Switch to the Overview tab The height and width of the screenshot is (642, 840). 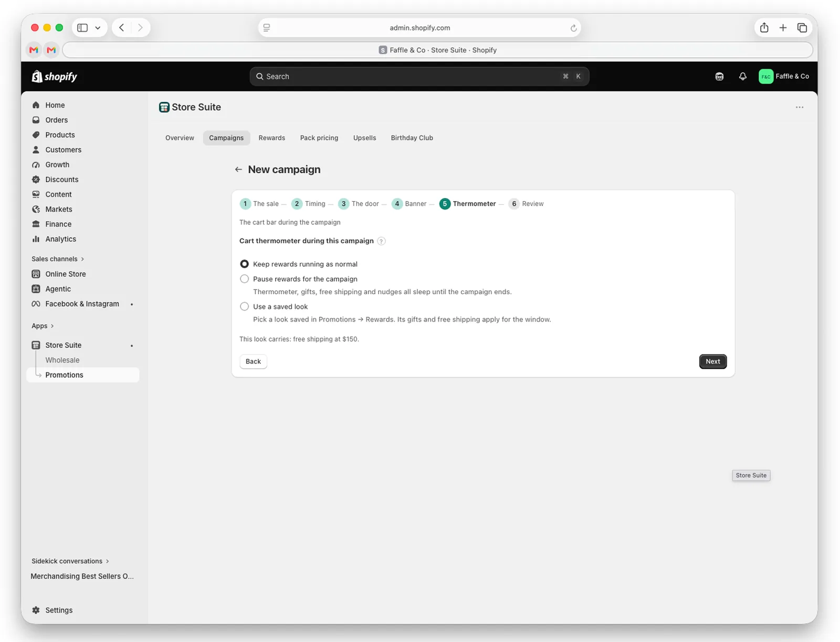point(180,138)
